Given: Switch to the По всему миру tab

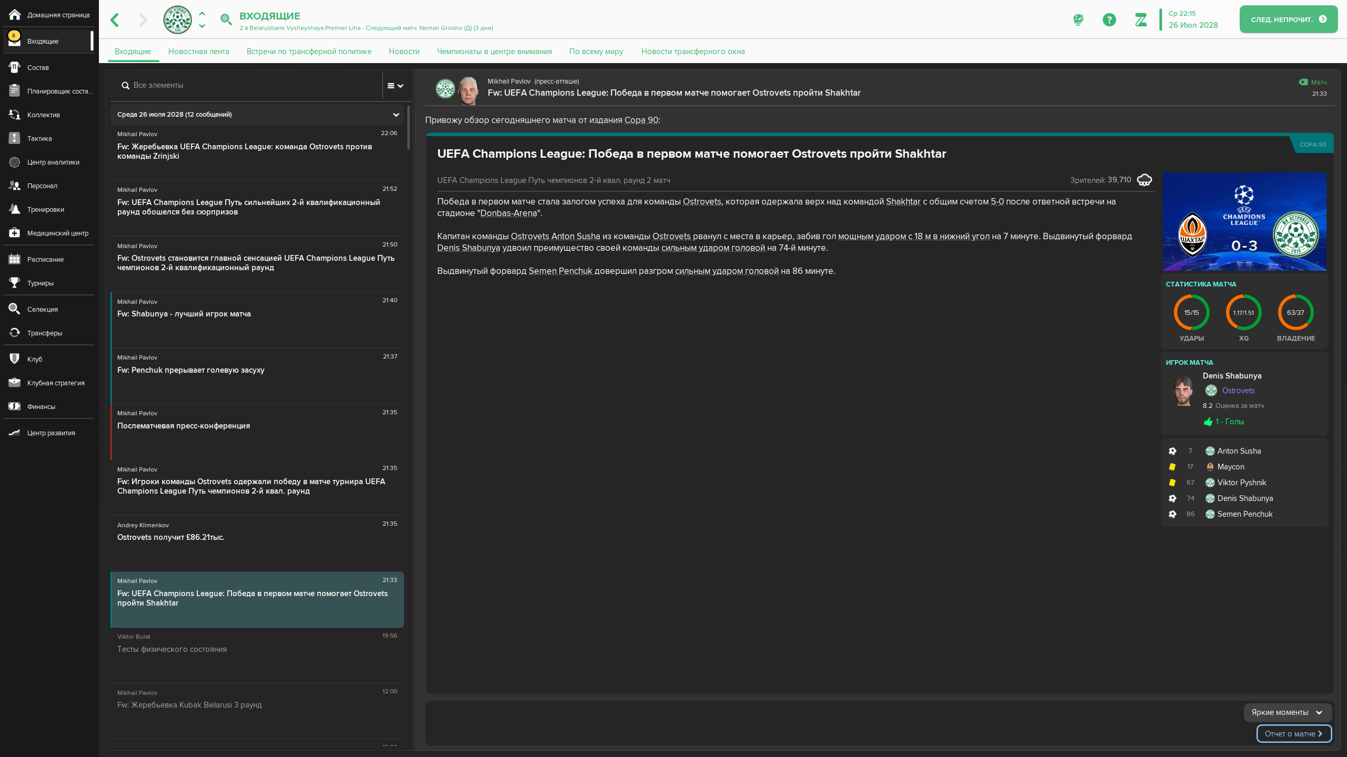Looking at the screenshot, I should (x=596, y=52).
